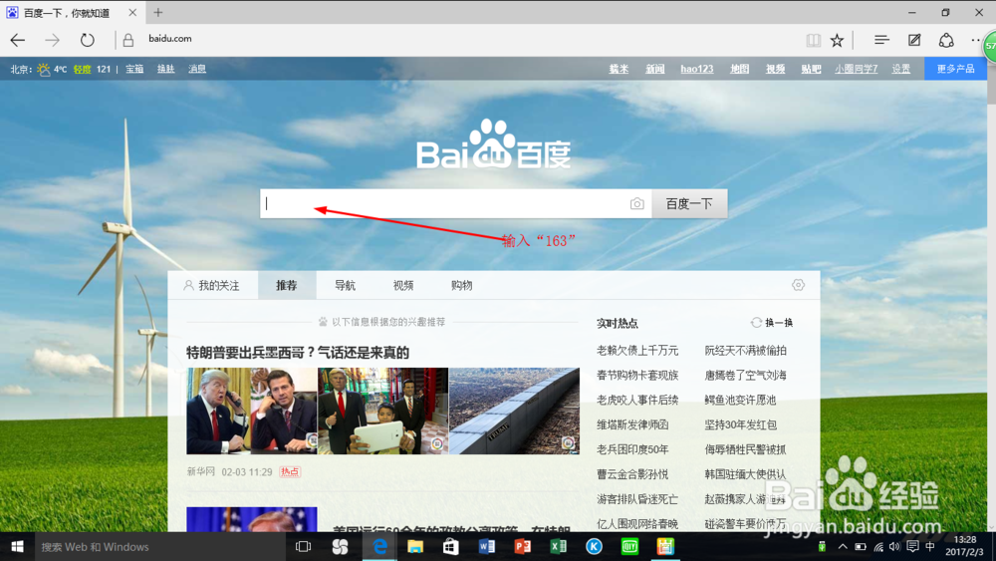Open the 贴吧 link
996x561 pixels.
(x=811, y=69)
